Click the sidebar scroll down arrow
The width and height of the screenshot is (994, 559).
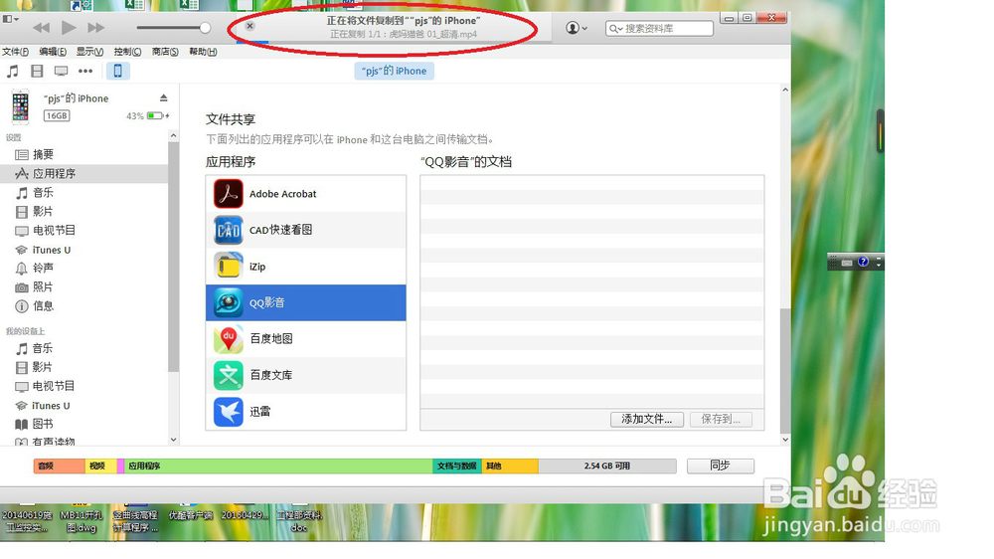point(174,439)
